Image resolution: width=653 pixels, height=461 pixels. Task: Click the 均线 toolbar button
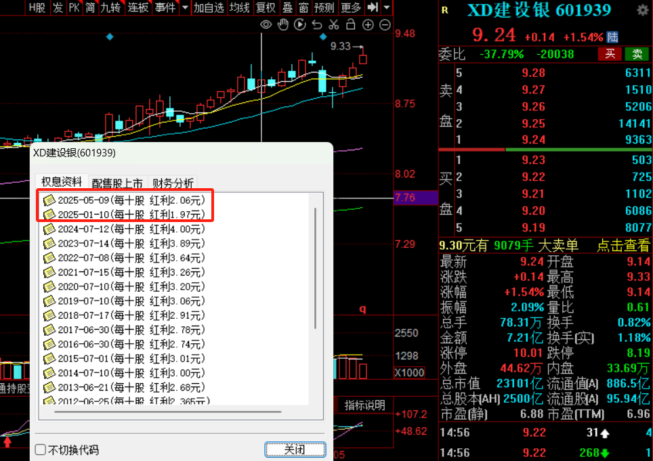tap(240, 7)
